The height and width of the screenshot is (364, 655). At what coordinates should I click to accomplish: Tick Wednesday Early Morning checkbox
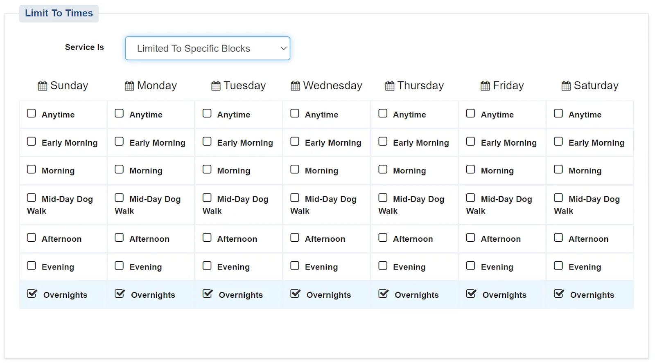(x=295, y=141)
